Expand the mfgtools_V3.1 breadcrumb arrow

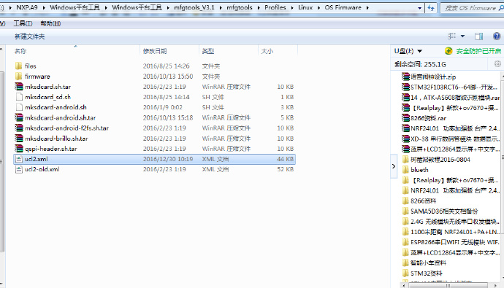click(221, 7)
